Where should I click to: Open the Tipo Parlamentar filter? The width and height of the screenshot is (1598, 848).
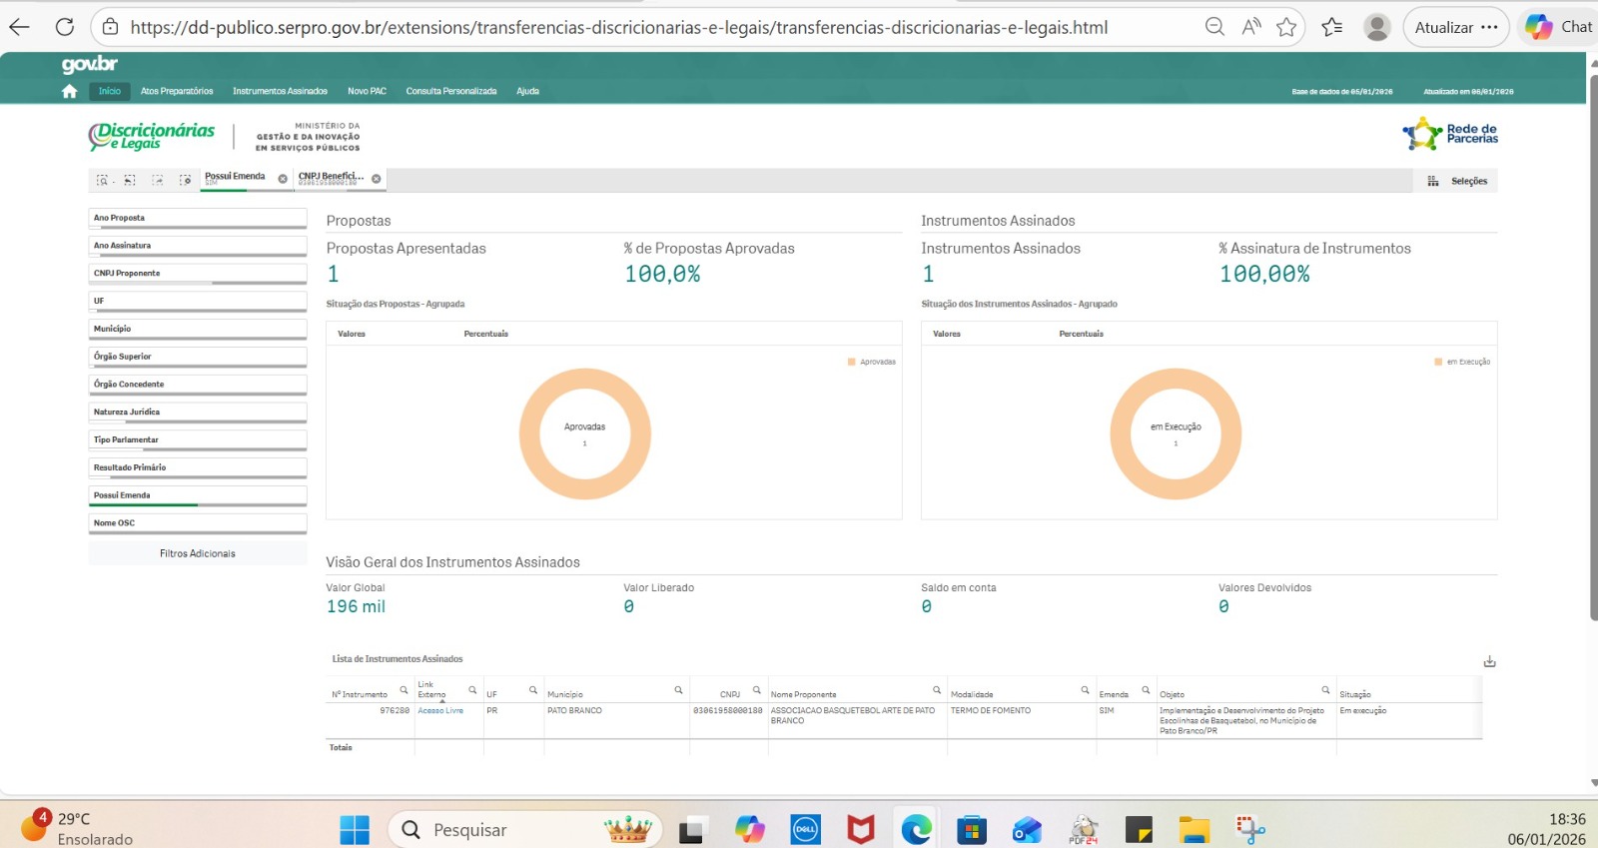[x=197, y=439]
